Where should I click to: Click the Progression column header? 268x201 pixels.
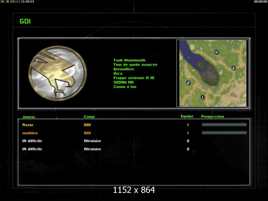pyautogui.click(x=212, y=116)
